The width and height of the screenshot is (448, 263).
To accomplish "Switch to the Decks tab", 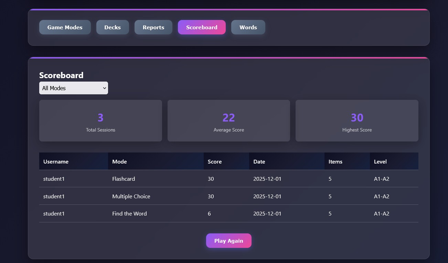I will 113,27.
